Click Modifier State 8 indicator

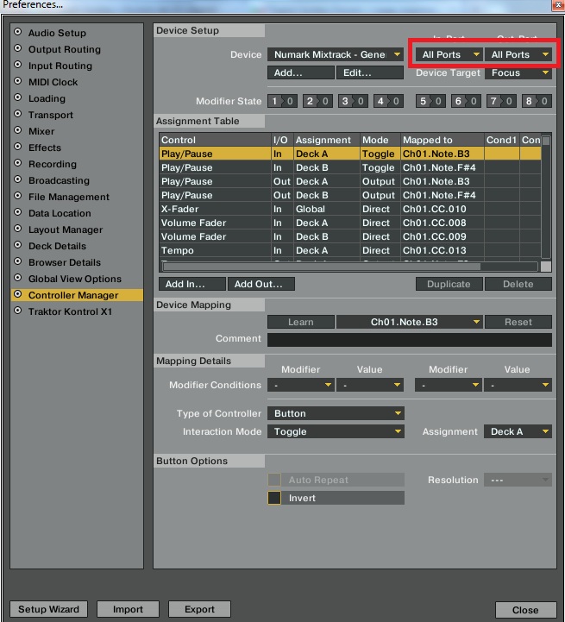click(537, 101)
